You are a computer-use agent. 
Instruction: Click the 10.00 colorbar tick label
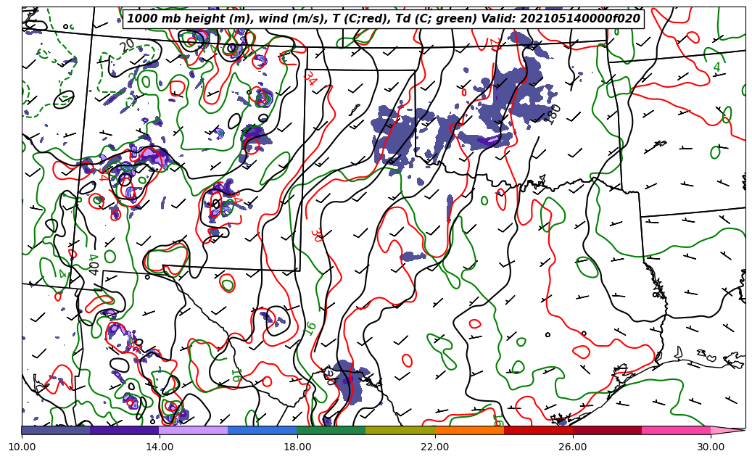pyautogui.click(x=22, y=447)
